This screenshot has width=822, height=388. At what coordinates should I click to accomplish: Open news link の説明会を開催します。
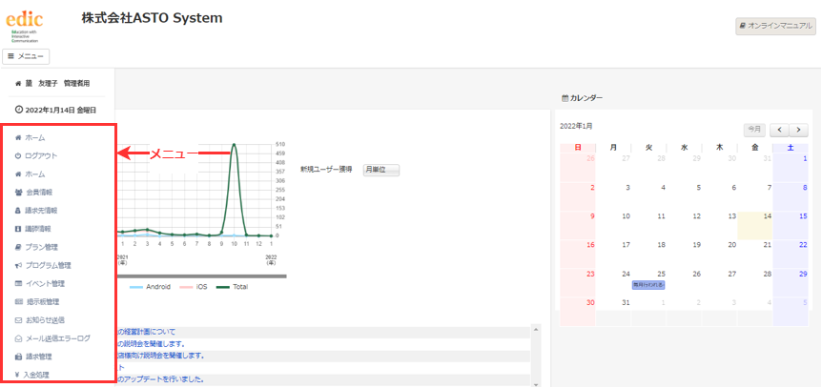pos(151,344)
